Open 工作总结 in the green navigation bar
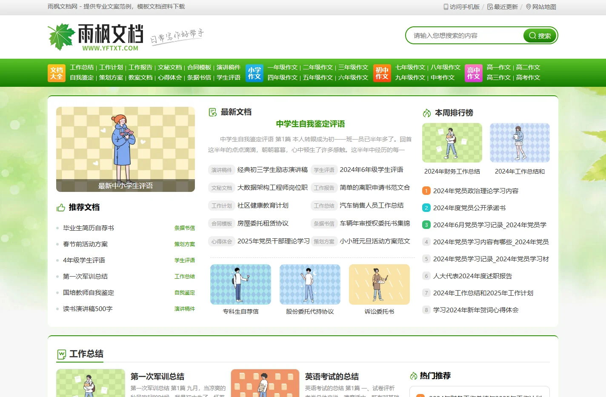This screenshot has width=606, height=397. point(82,67)
